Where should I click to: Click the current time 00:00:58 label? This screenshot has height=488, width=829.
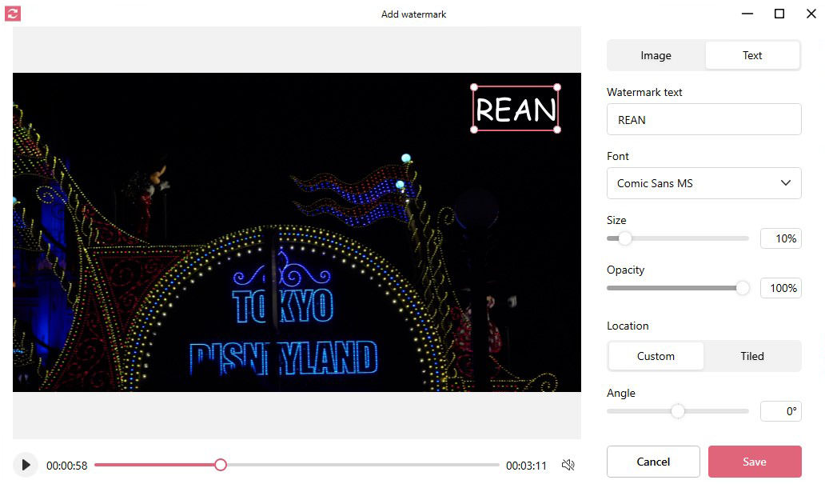coord(66,466)
